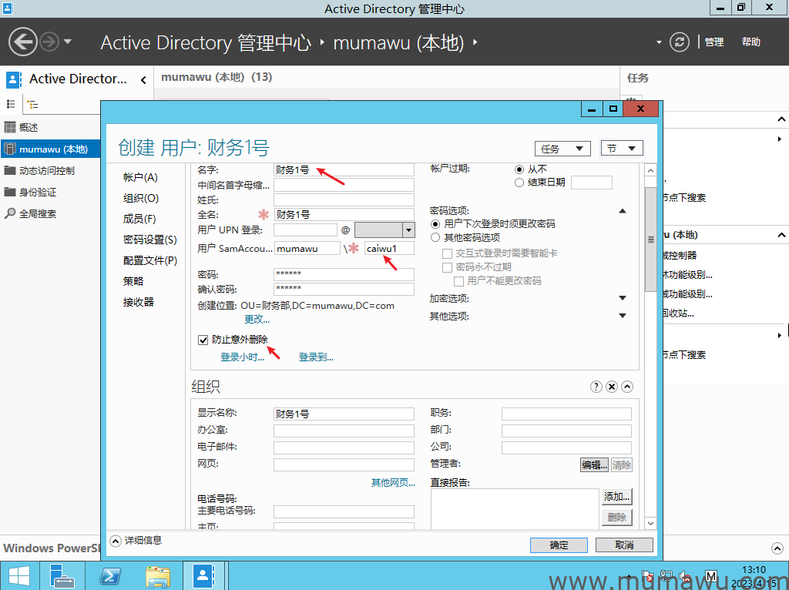Click 编辑... next to 管理者
Viewport: 789px width, 590px height.
(x=594, y=464)
